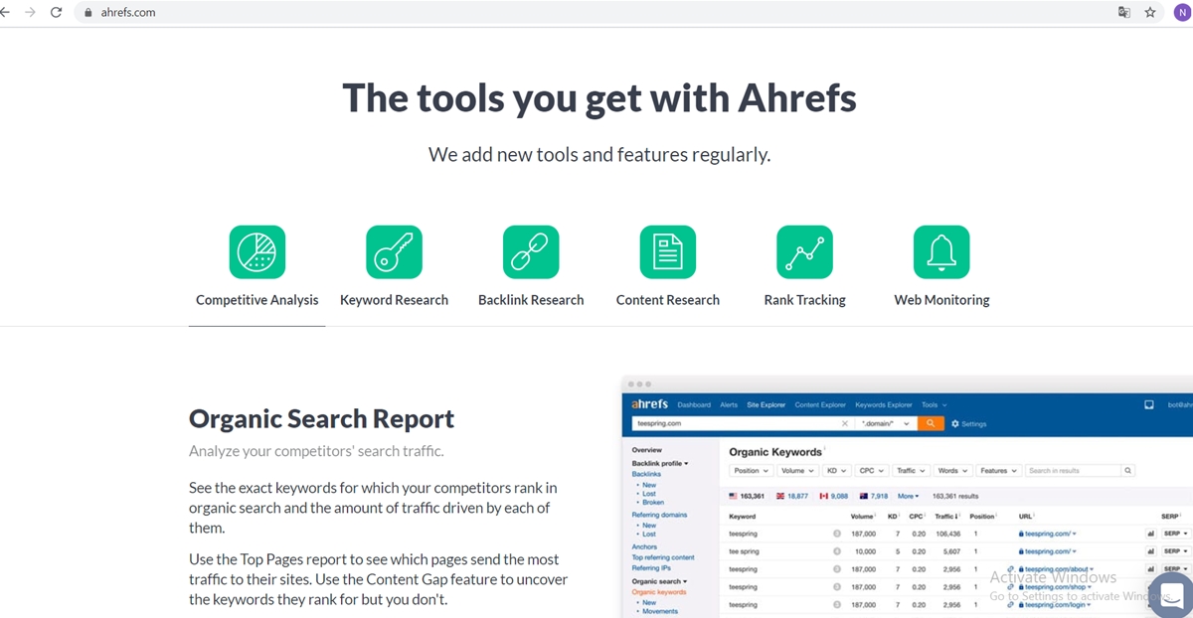Open the Web Monitoring bell icon

coord(941,251)
